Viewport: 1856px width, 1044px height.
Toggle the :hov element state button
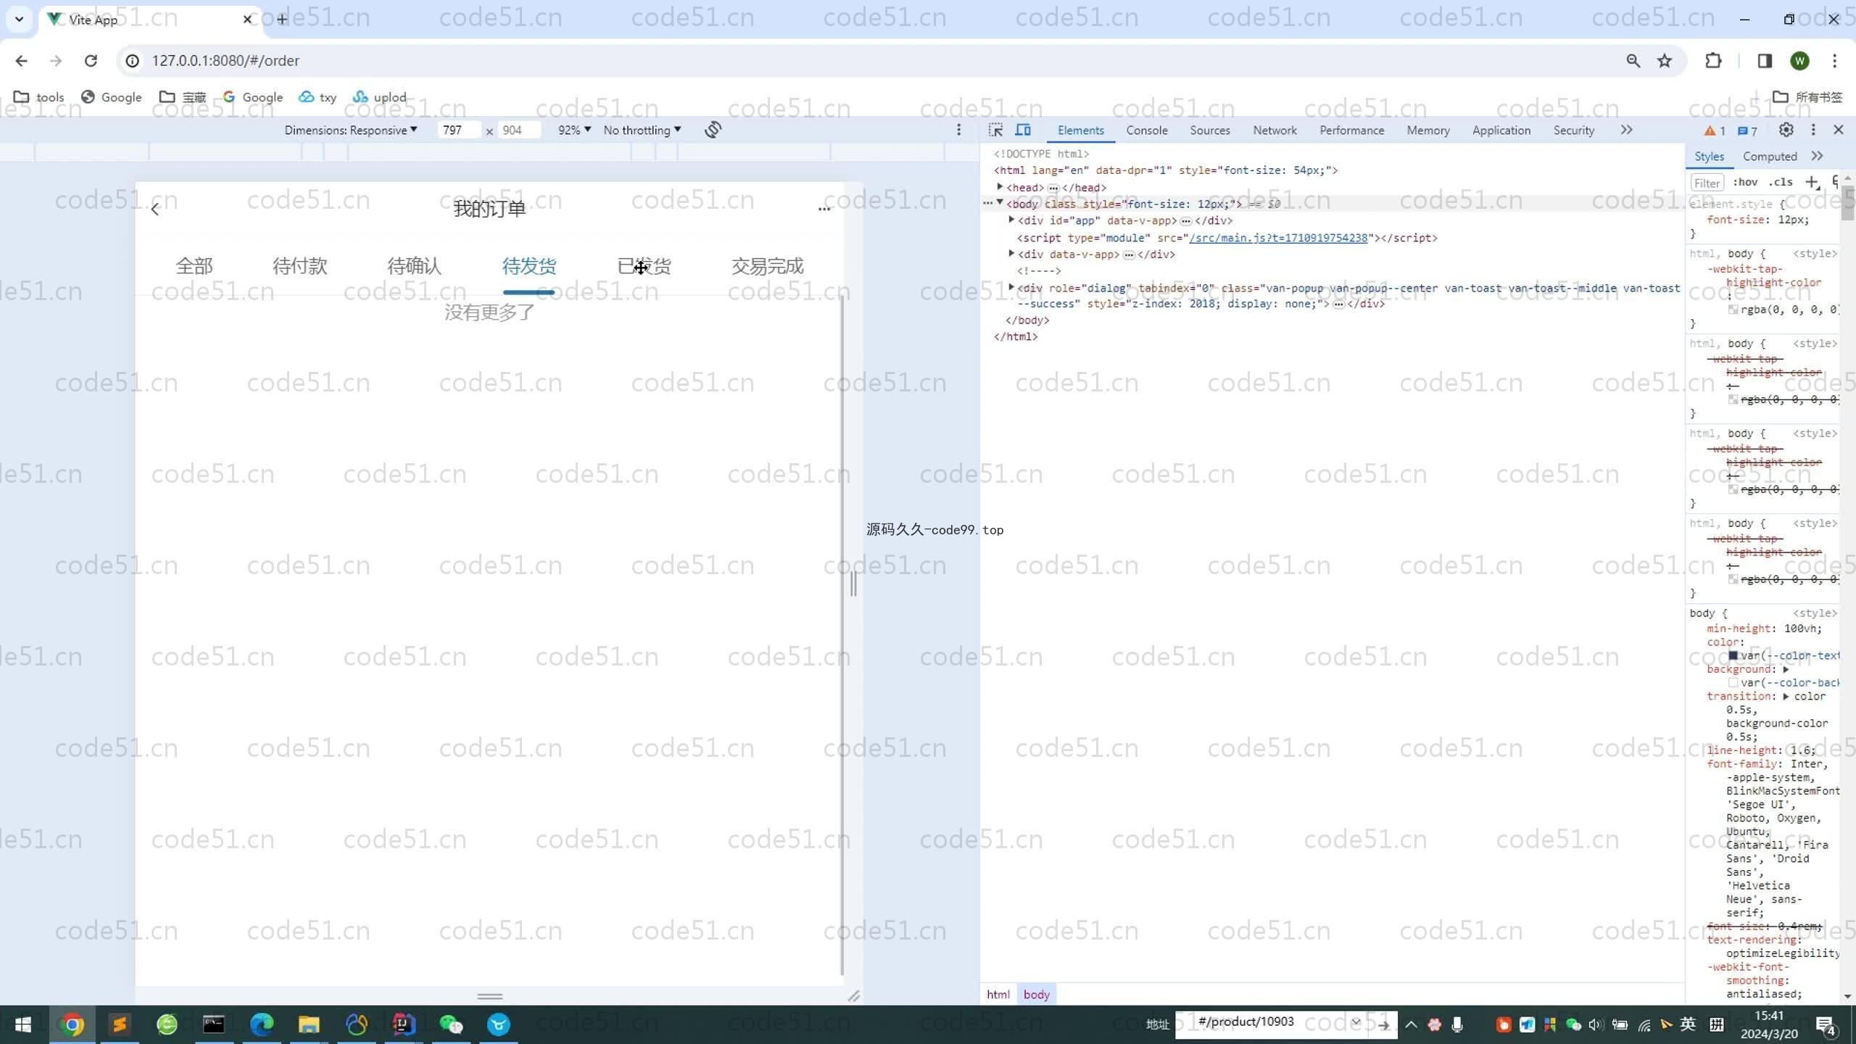(1745, 183)
